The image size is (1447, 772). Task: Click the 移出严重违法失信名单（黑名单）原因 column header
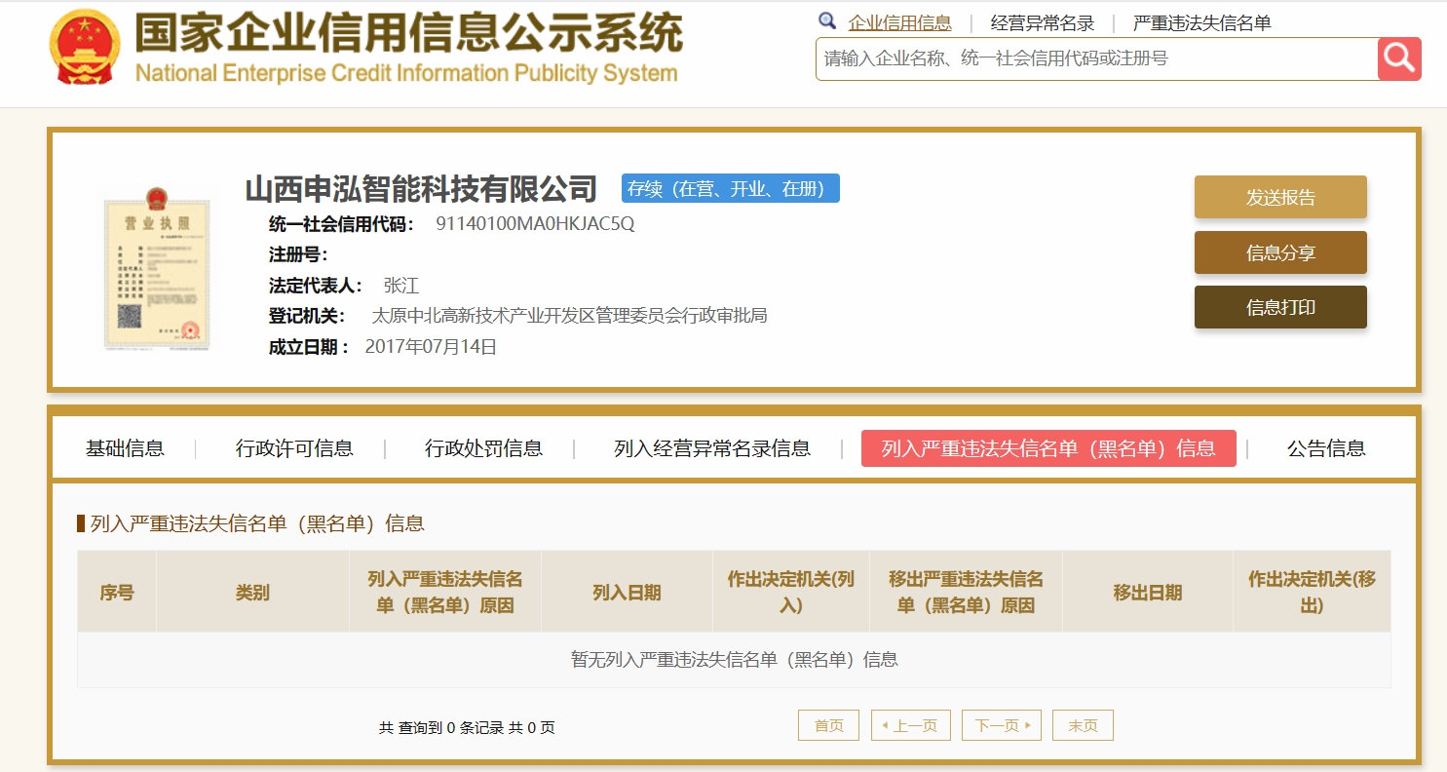tap(966, 592)
